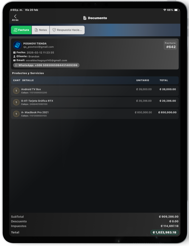Tap the Total amount ₡1,023,983.18 pill

[164, 232]
